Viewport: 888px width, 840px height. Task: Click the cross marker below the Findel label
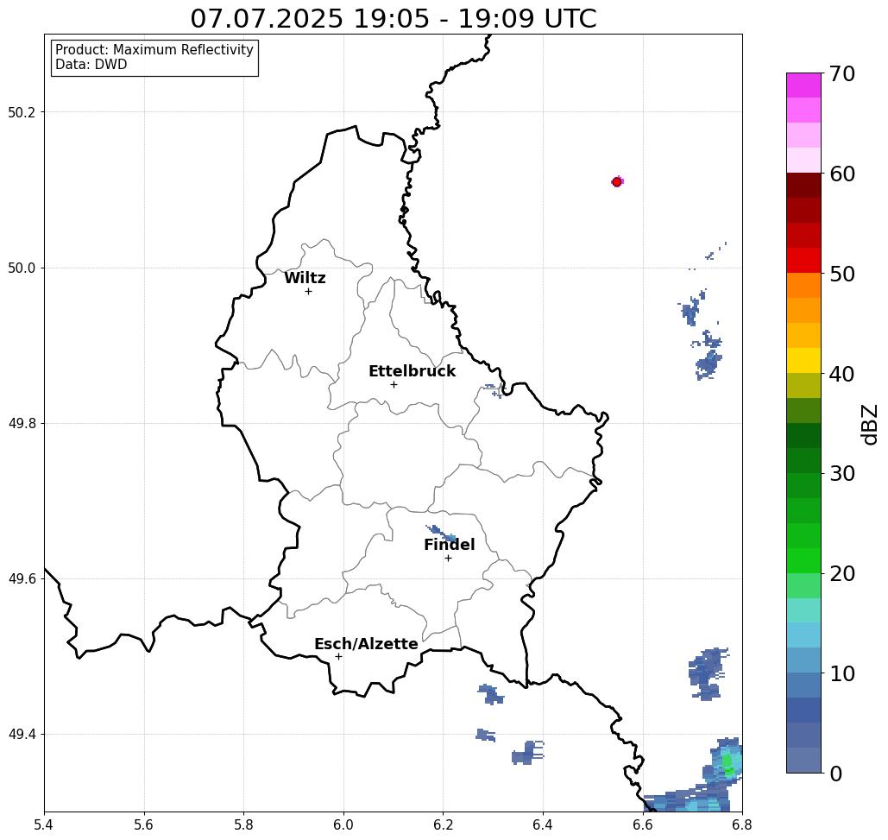[x=448, y=559]
